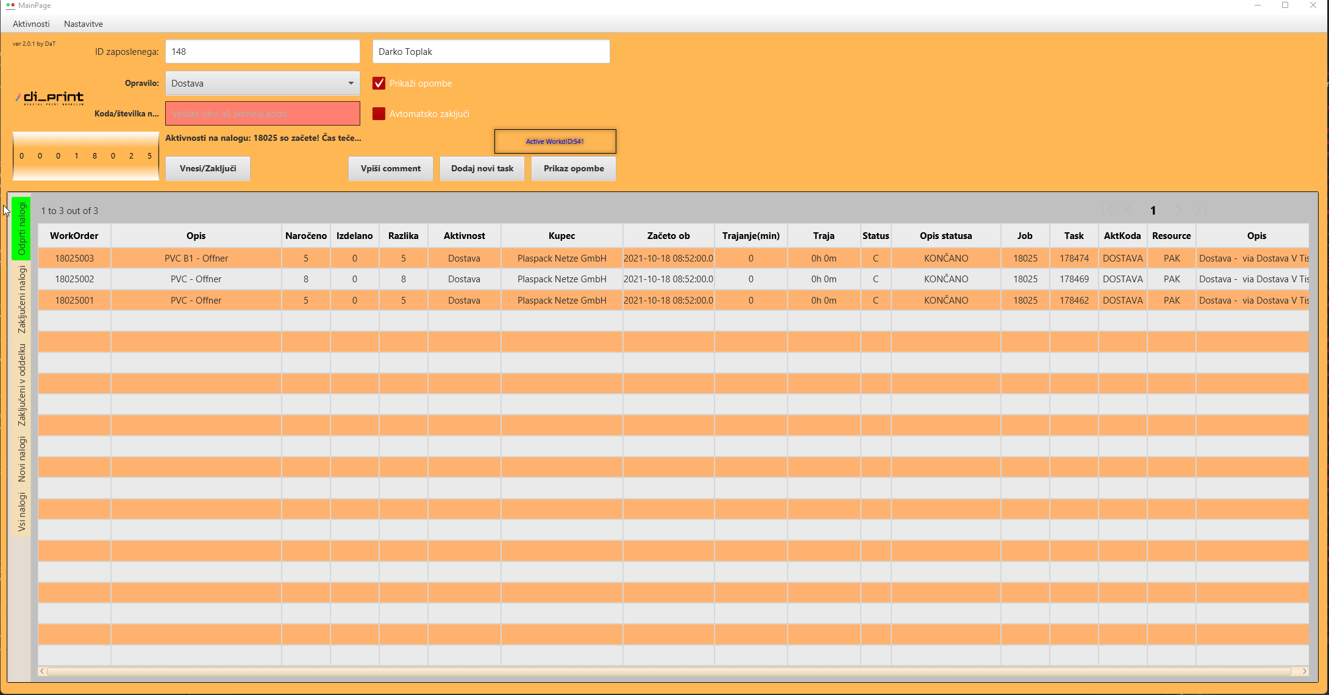Image resolution: width=1329 pixels, height=695 pixels.
Task: Click scrollbar right arrow at table bottom
Action: pyautogui.click(x=1304, y=671)
